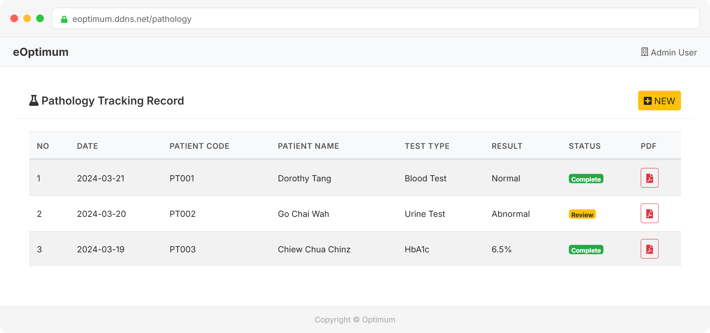710x333 pixels.
Task: Sort by the PATIENT NAME column header
Action: [x=308, y=146]
